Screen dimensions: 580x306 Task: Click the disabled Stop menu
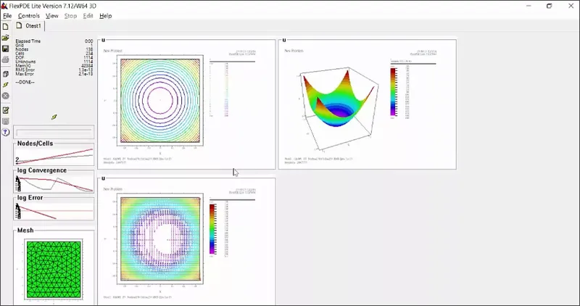coord(70,16)
